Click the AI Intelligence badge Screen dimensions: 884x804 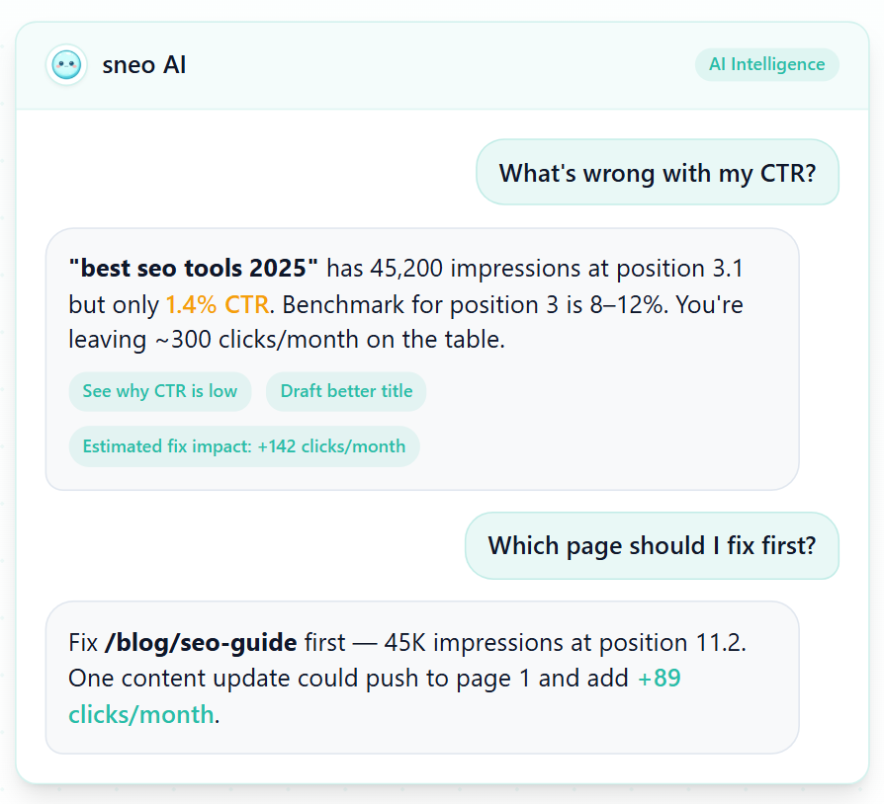point(766,64)
